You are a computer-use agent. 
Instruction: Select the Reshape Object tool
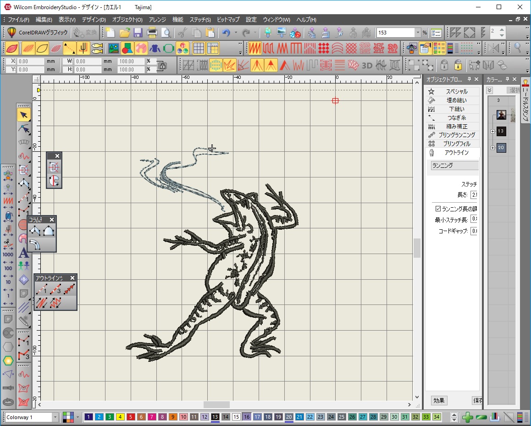pos(24,129)
